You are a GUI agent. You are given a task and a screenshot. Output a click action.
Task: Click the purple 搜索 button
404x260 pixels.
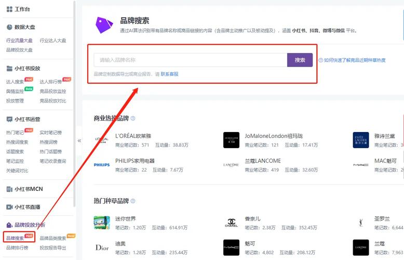point(300,60)
